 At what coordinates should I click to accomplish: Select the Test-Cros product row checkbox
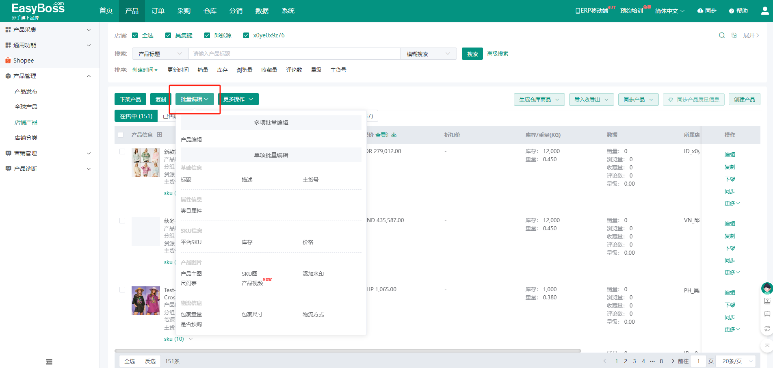[x=122, y=290]
